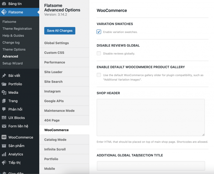Open Change log submenu link

coord(11,43)
